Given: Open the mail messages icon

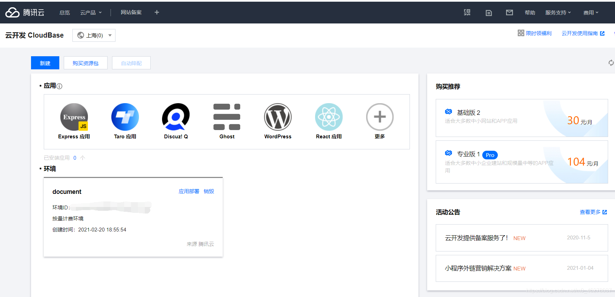Looking at the screenshot, I should [509, 12].
